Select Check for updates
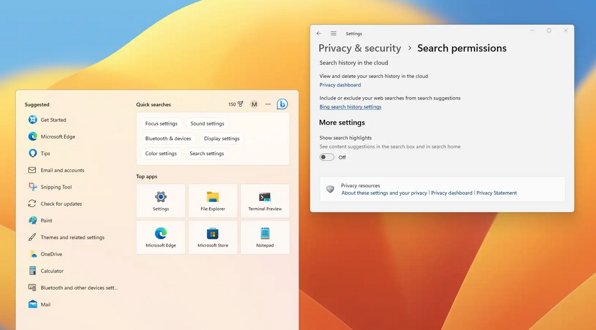 click(x=55, y=204)
